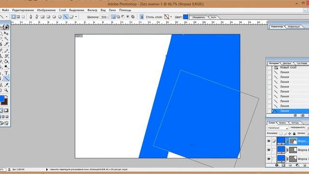Swap foreground and background colors
This screenshot has height=174, width=309.
6,96
